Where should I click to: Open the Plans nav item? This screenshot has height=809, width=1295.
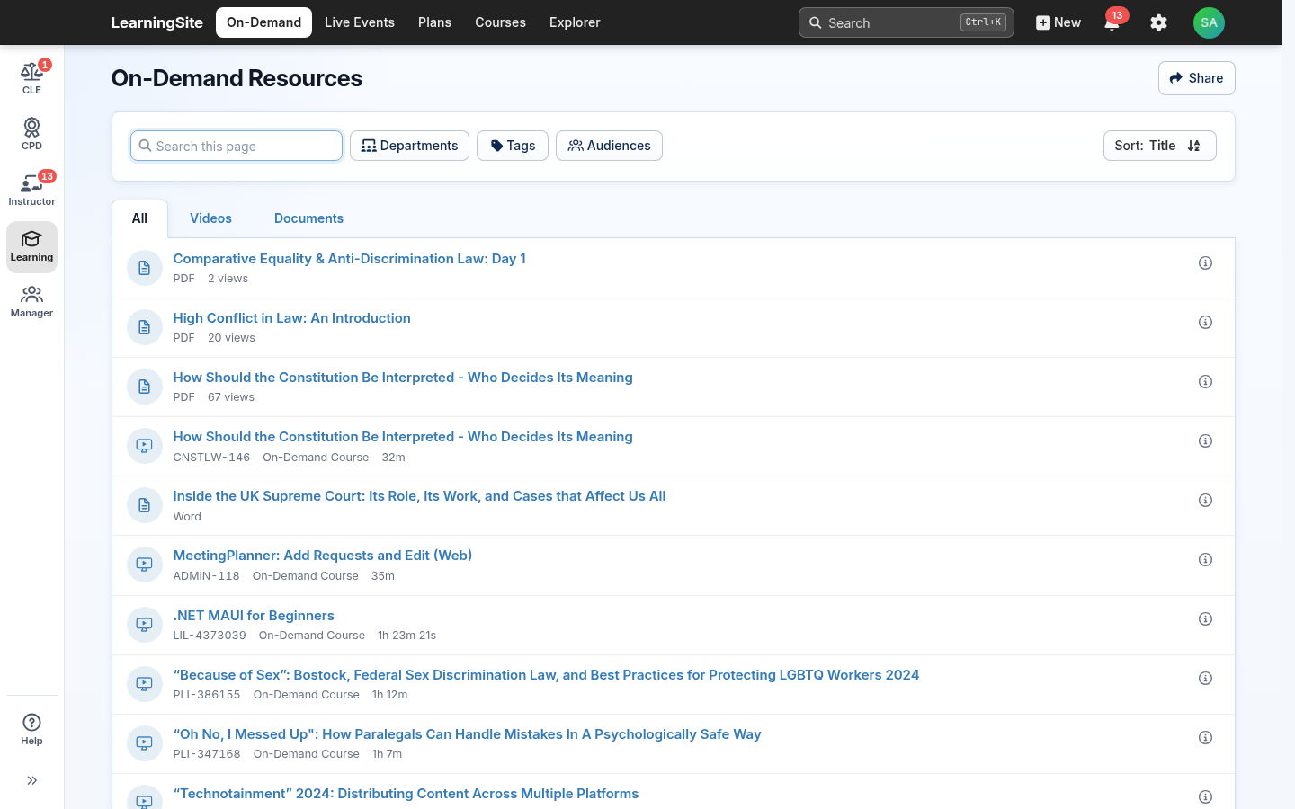click(434, 22)
